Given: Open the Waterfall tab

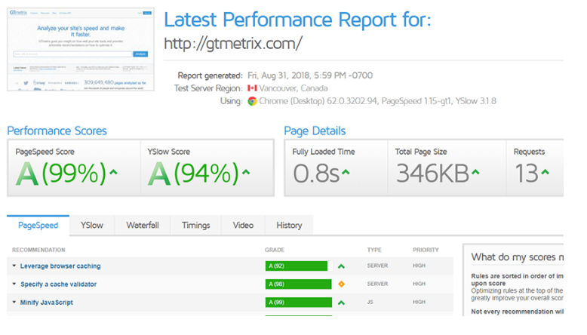Looking at the screenshot, I should (143, 226).
